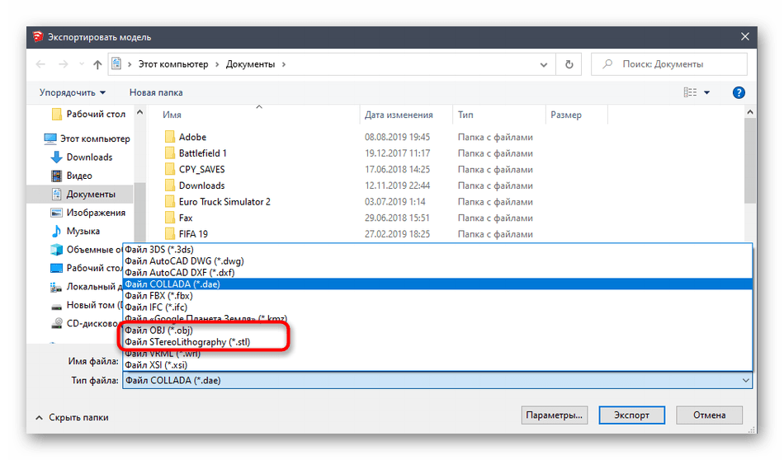Click the up one level arrow

pyautogui.click(x=97, y=64)
